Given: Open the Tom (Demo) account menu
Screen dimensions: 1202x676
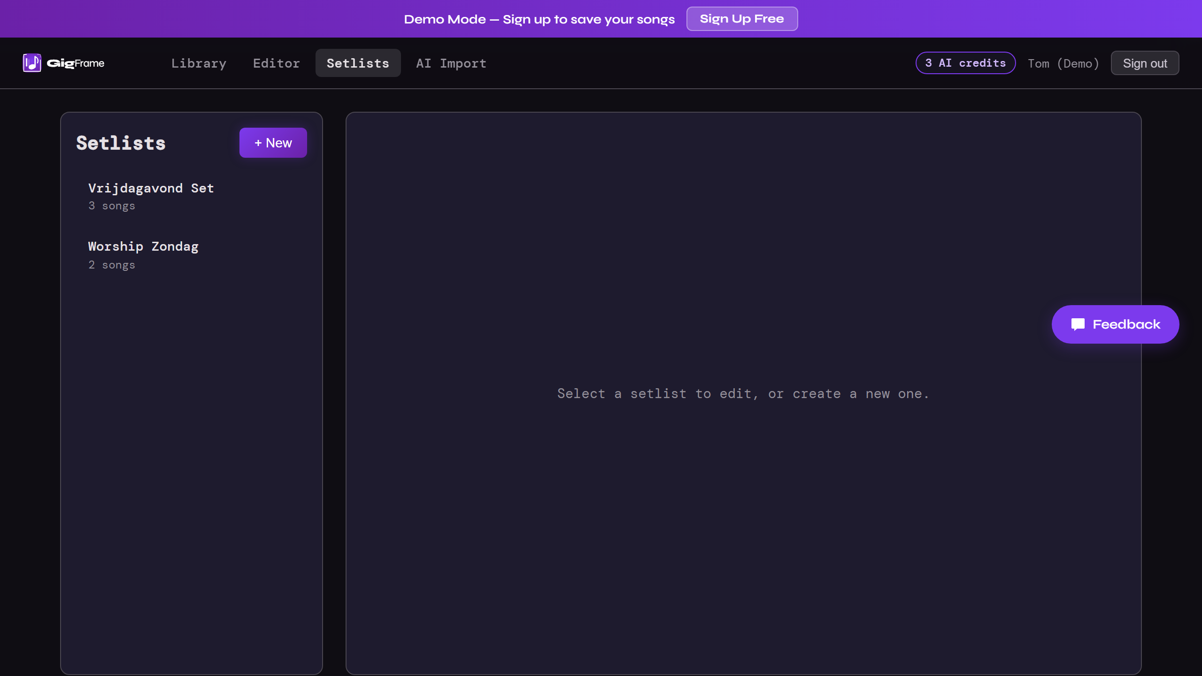Looking at the screenshot, I should point(1063,63).
